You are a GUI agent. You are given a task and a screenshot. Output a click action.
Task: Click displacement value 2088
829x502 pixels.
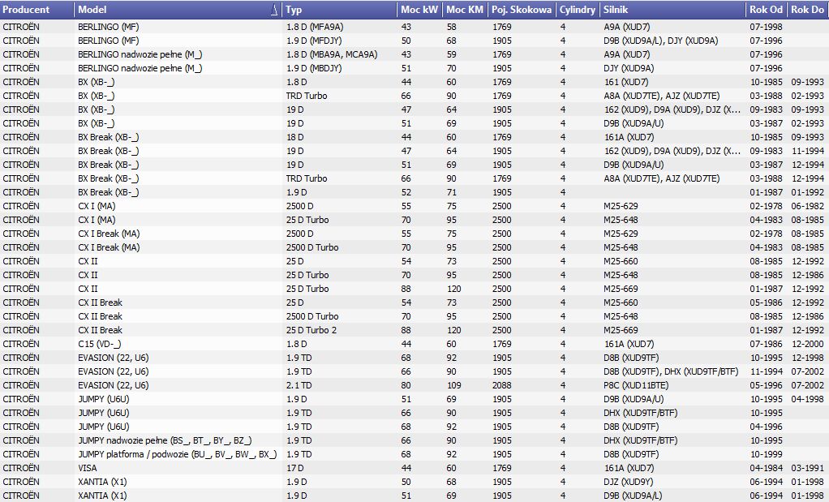tap(502, 385)
